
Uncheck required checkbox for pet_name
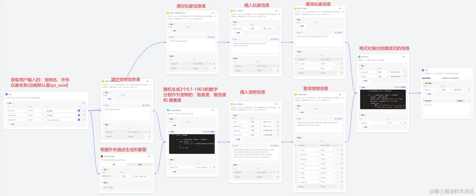point(79,111)
